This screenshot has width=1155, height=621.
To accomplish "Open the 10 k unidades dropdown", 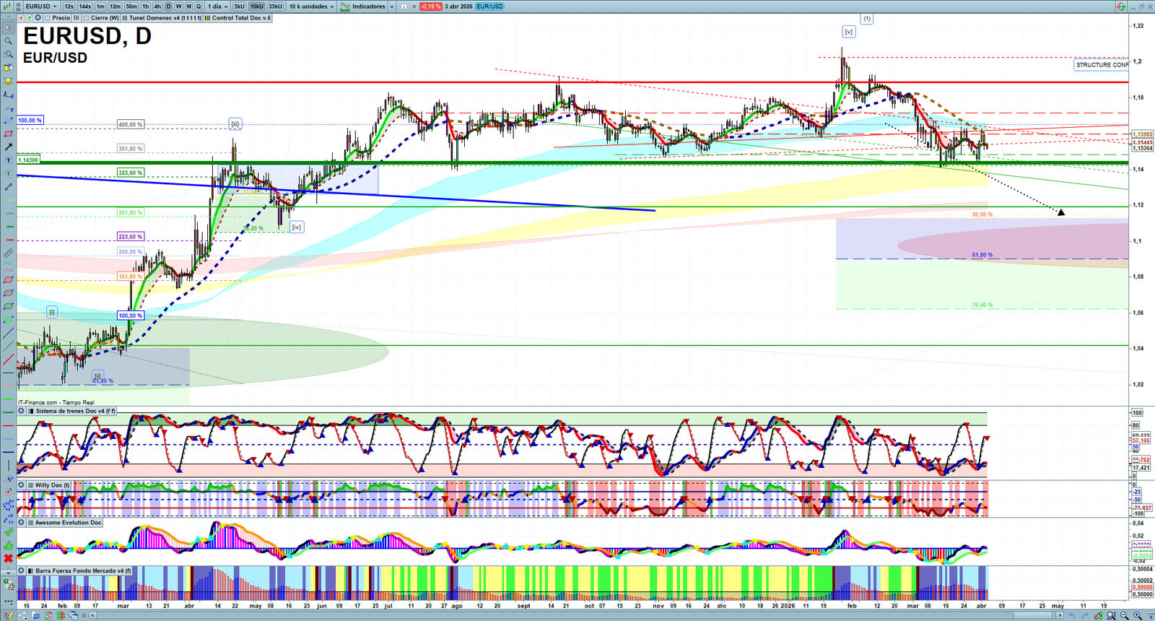I will pyautogui.click(x=312, y=6).
